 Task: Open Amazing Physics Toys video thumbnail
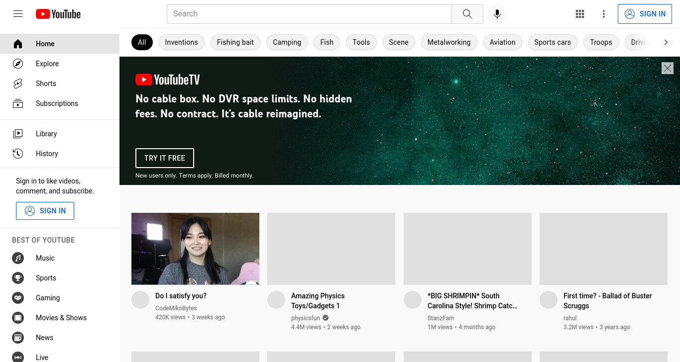click(331, 249)
